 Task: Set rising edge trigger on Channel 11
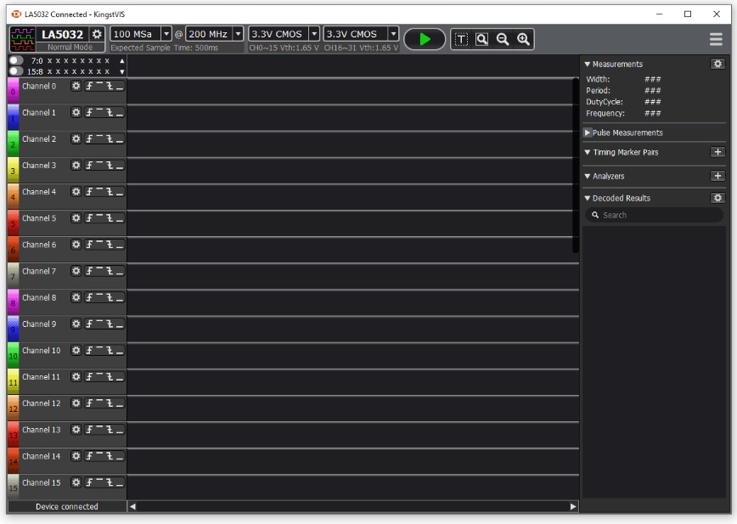(89, 377)
